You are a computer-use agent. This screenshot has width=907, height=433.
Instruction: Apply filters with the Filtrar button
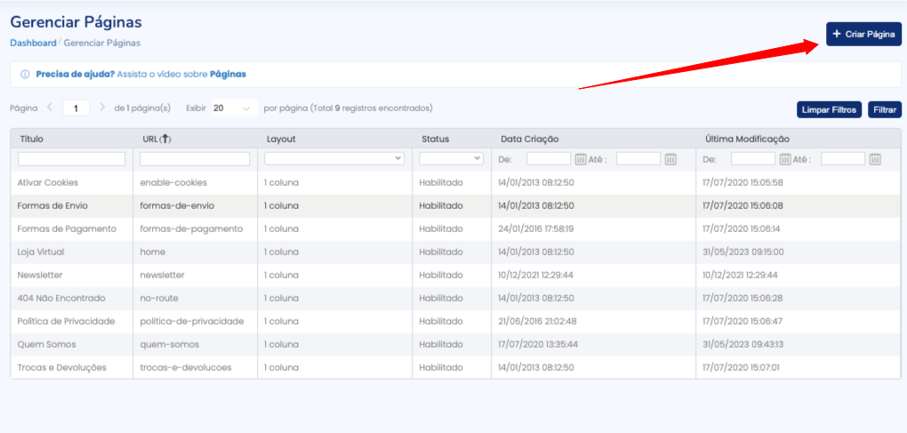click(x=884, y=109)
